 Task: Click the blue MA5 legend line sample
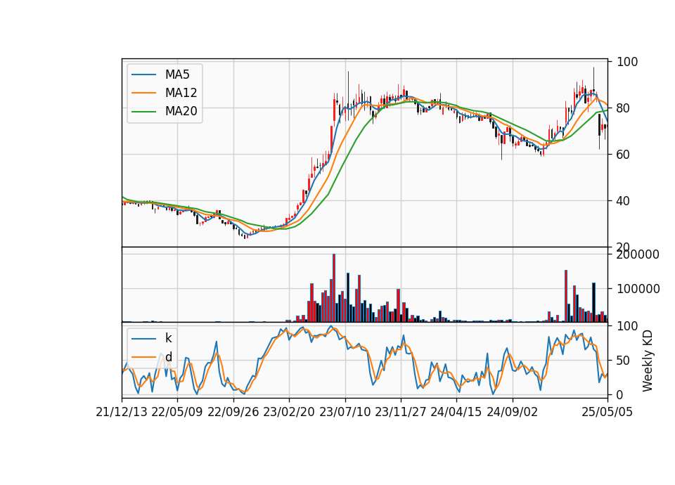point(143,75)
